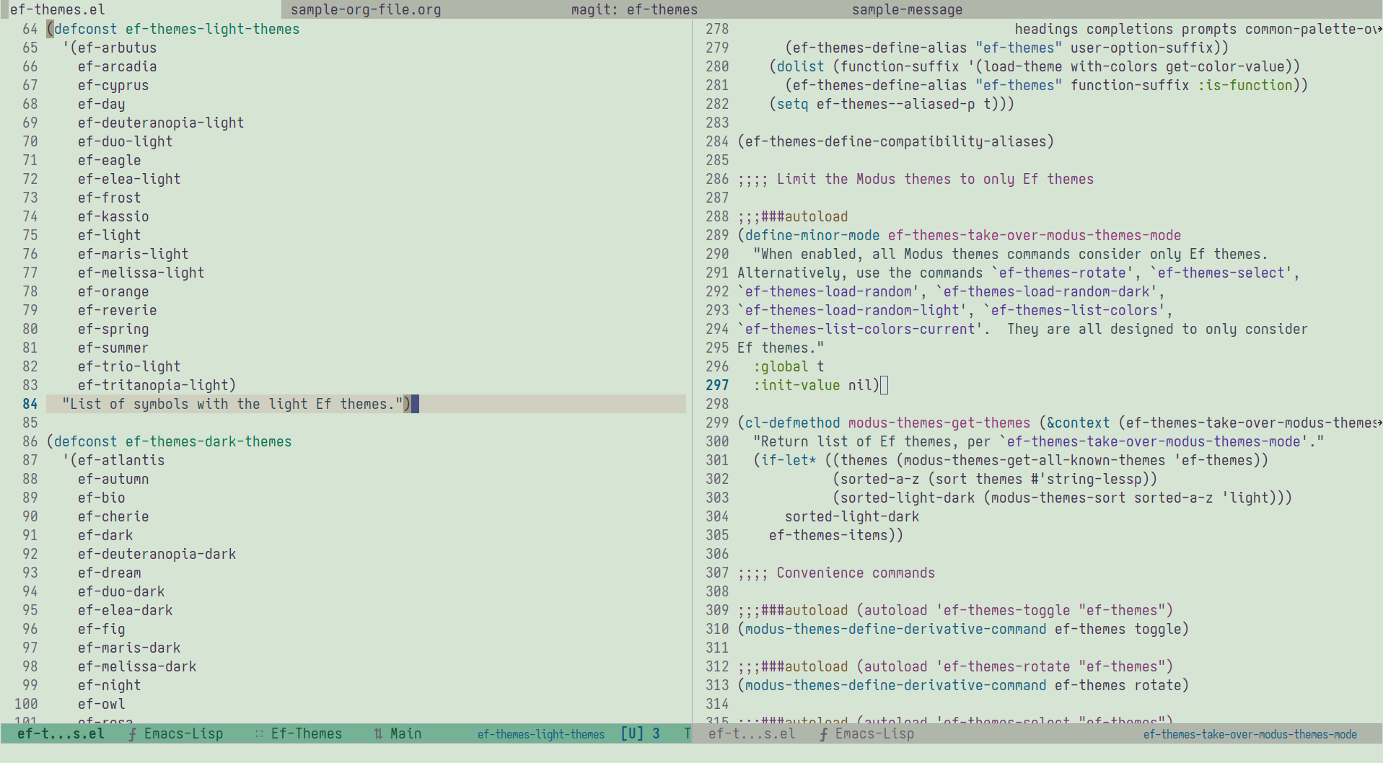Image resolution: width=1383 pixels, height=763 pixels.
Task: Click right mode line buffer name ef-t...s.el
Action: [x=752, y=733]
